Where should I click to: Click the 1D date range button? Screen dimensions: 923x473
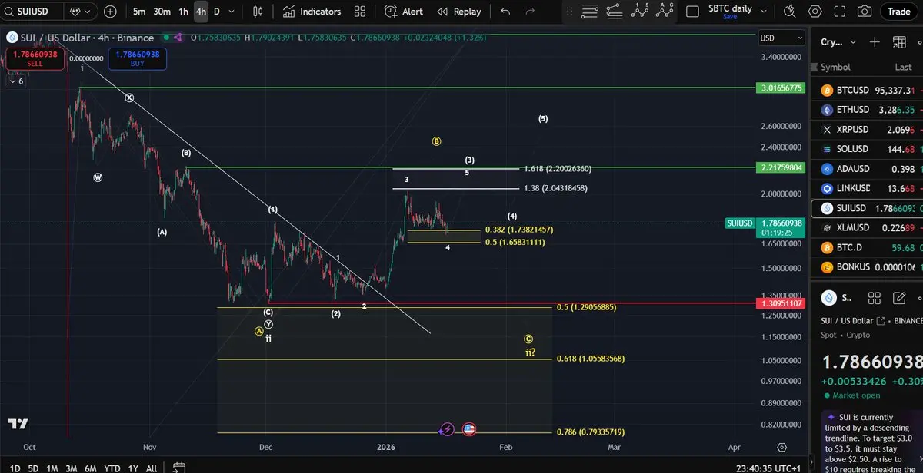[x=15, y=468]
